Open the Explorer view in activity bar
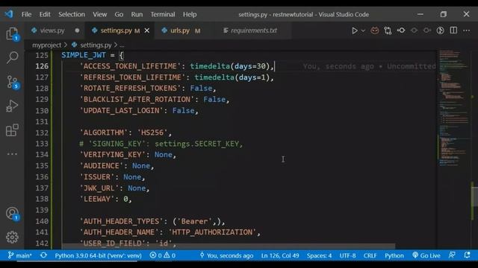Viewport: 478px width, 268px height. [12, 33]
